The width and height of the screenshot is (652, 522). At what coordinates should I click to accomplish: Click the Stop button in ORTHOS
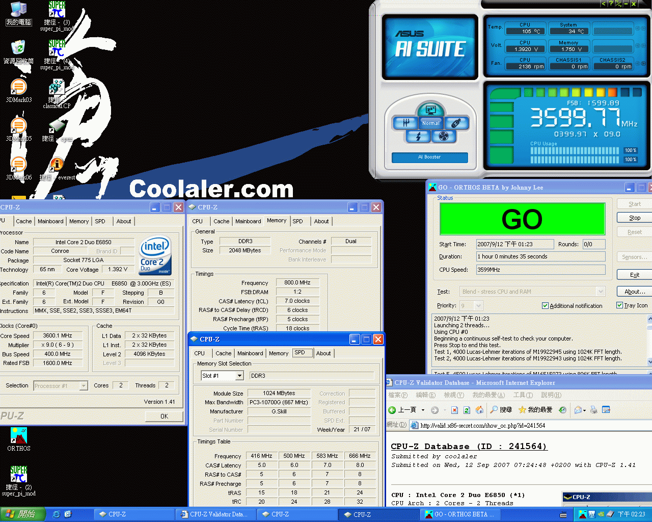coord(635,218)
